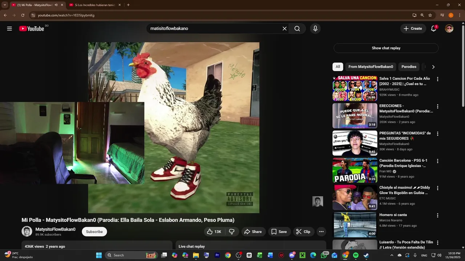The height and width of the screenshot is (261, 465).
Task: Open media controls in Chrome toolbar
Action: click(442, 15)
